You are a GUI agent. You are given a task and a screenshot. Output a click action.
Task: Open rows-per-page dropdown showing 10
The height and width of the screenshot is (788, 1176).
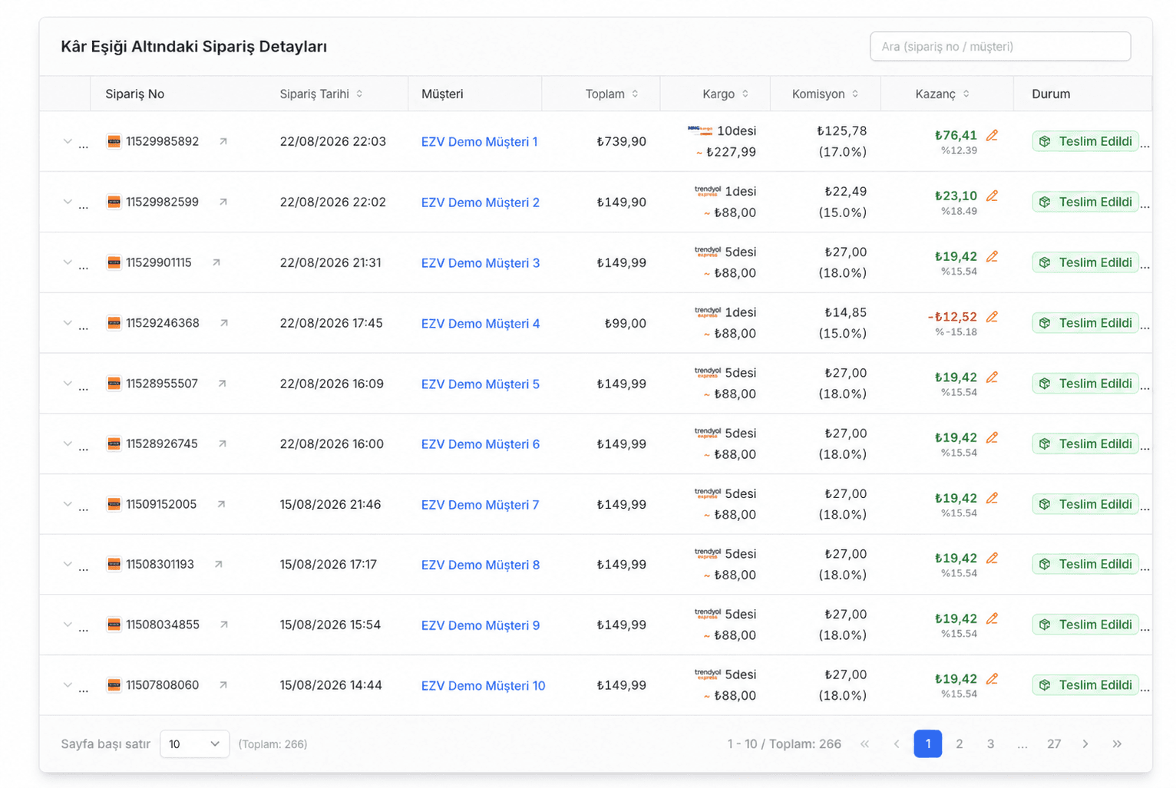(194, 743)
